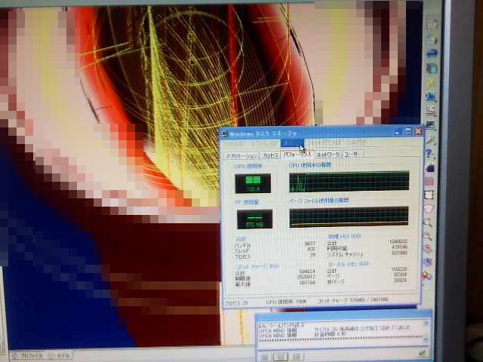
Task: Close the Windows Task Manager window
Action: coord(417,131)
